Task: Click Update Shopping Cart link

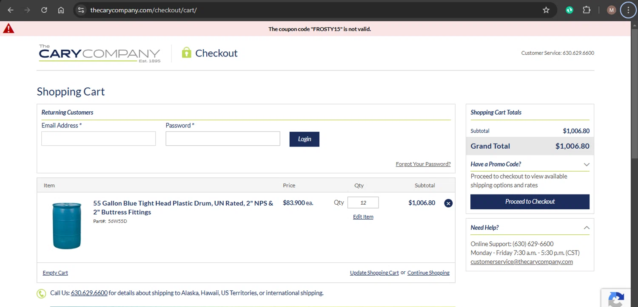Action: (374, 273)
